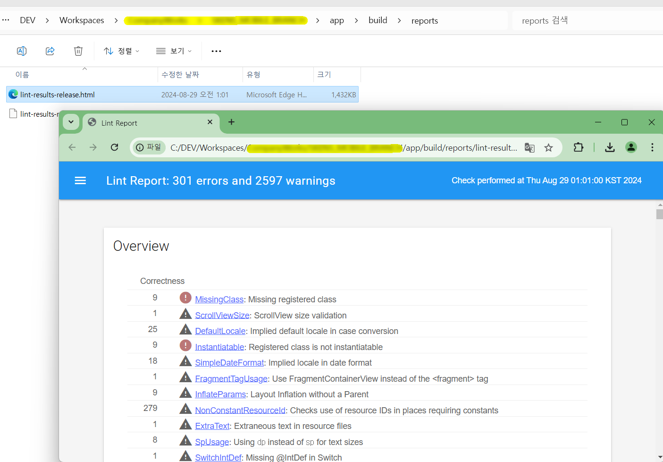This screenshot has width=663, height=462.
Task: Select the lint-results-release.html file
Action: tap(182, 94)
